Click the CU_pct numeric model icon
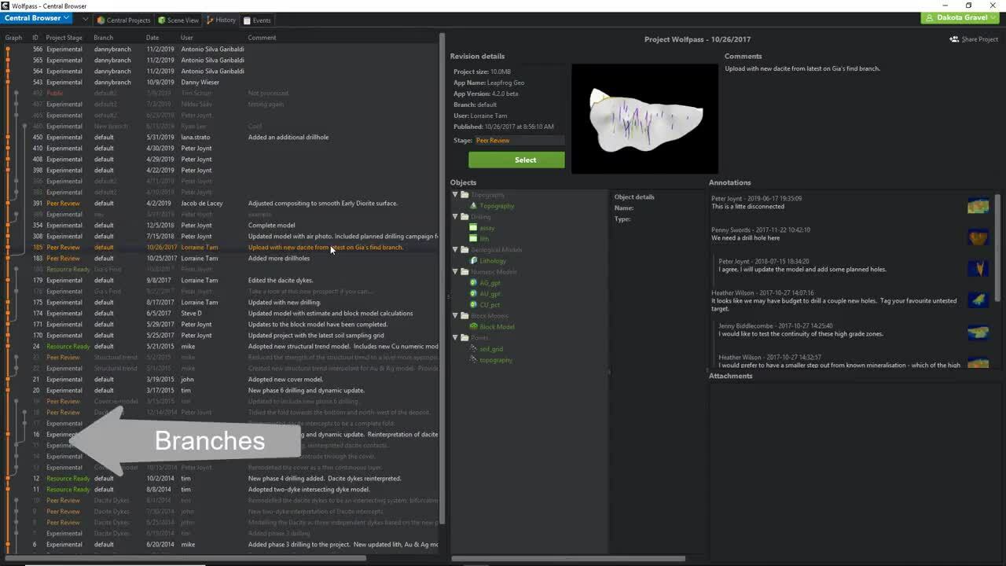The height and width of the screenshot is (566, 1006). tap(473, 305)
